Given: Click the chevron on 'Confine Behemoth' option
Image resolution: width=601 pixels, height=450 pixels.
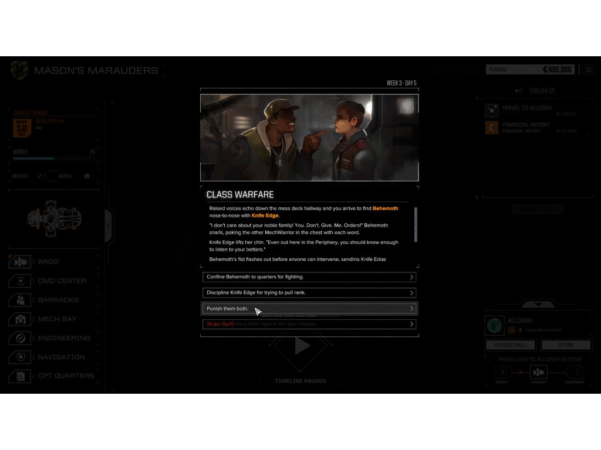Looking at the screenshot, I should pyautogui.click(x=411, y=277).
